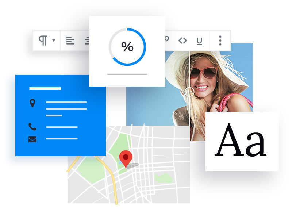This screenshot has height=219, width=292.
Task: Open the paragraph style dropdown arrow
Action: [54, 41]
